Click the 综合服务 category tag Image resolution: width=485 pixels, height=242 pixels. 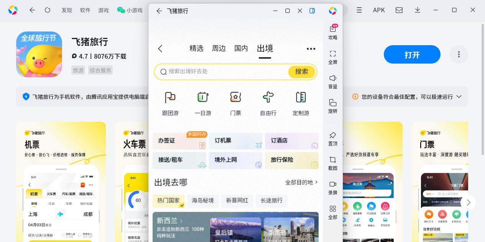pos(100,70)
